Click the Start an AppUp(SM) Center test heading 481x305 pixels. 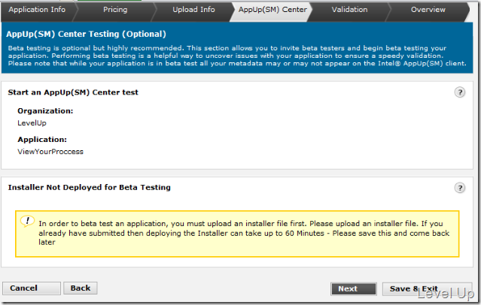(x=73, y=92)
